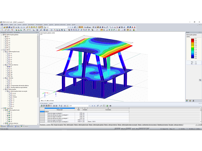Click DXF status bar button
The height and width of the screenshot is (151, 202).
(148, 129)
